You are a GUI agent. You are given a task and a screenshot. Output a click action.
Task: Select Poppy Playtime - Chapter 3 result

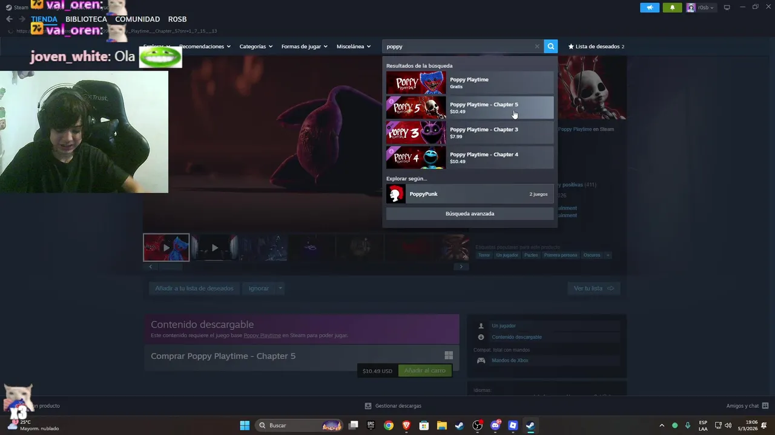(470, 132)
